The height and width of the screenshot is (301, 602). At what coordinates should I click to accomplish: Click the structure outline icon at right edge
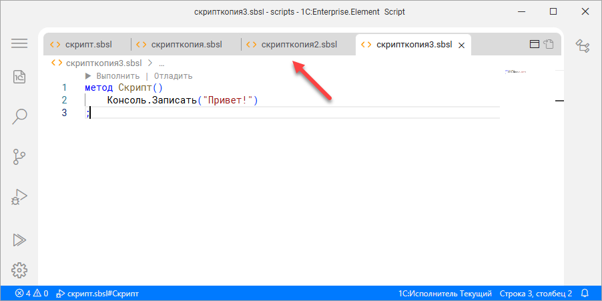click(583, 45)
